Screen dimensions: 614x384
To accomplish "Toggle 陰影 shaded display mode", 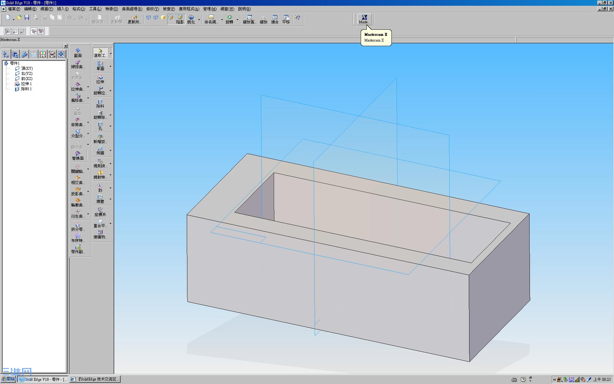I will point(180,19).
